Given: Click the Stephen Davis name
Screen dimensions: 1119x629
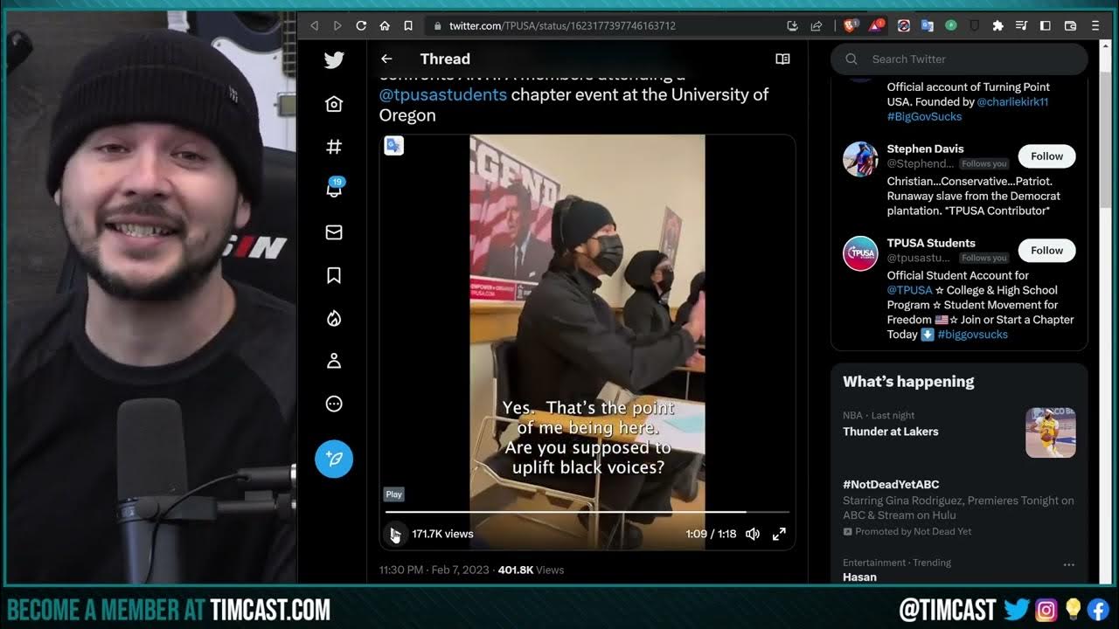Looking at the screenshot, I should 925,149.
